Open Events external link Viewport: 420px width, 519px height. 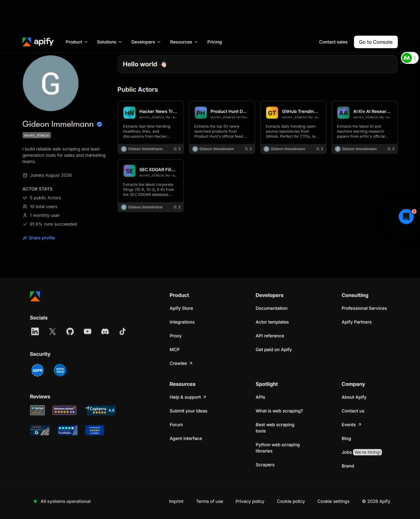tap(351, 424)
